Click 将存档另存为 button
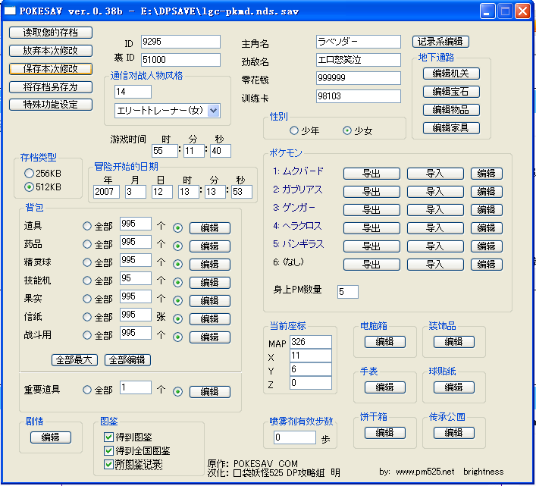This screenshot has height=486, width=536. tap(51, 86)
